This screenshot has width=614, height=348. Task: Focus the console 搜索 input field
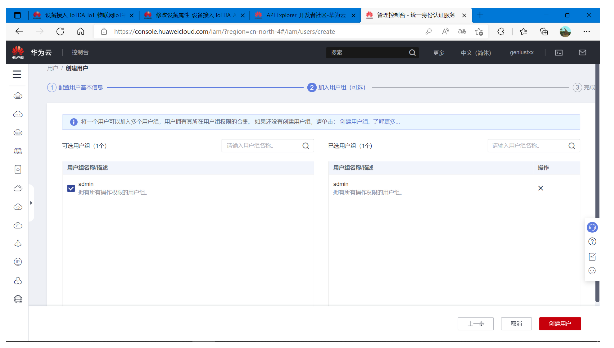pos(368,52)
